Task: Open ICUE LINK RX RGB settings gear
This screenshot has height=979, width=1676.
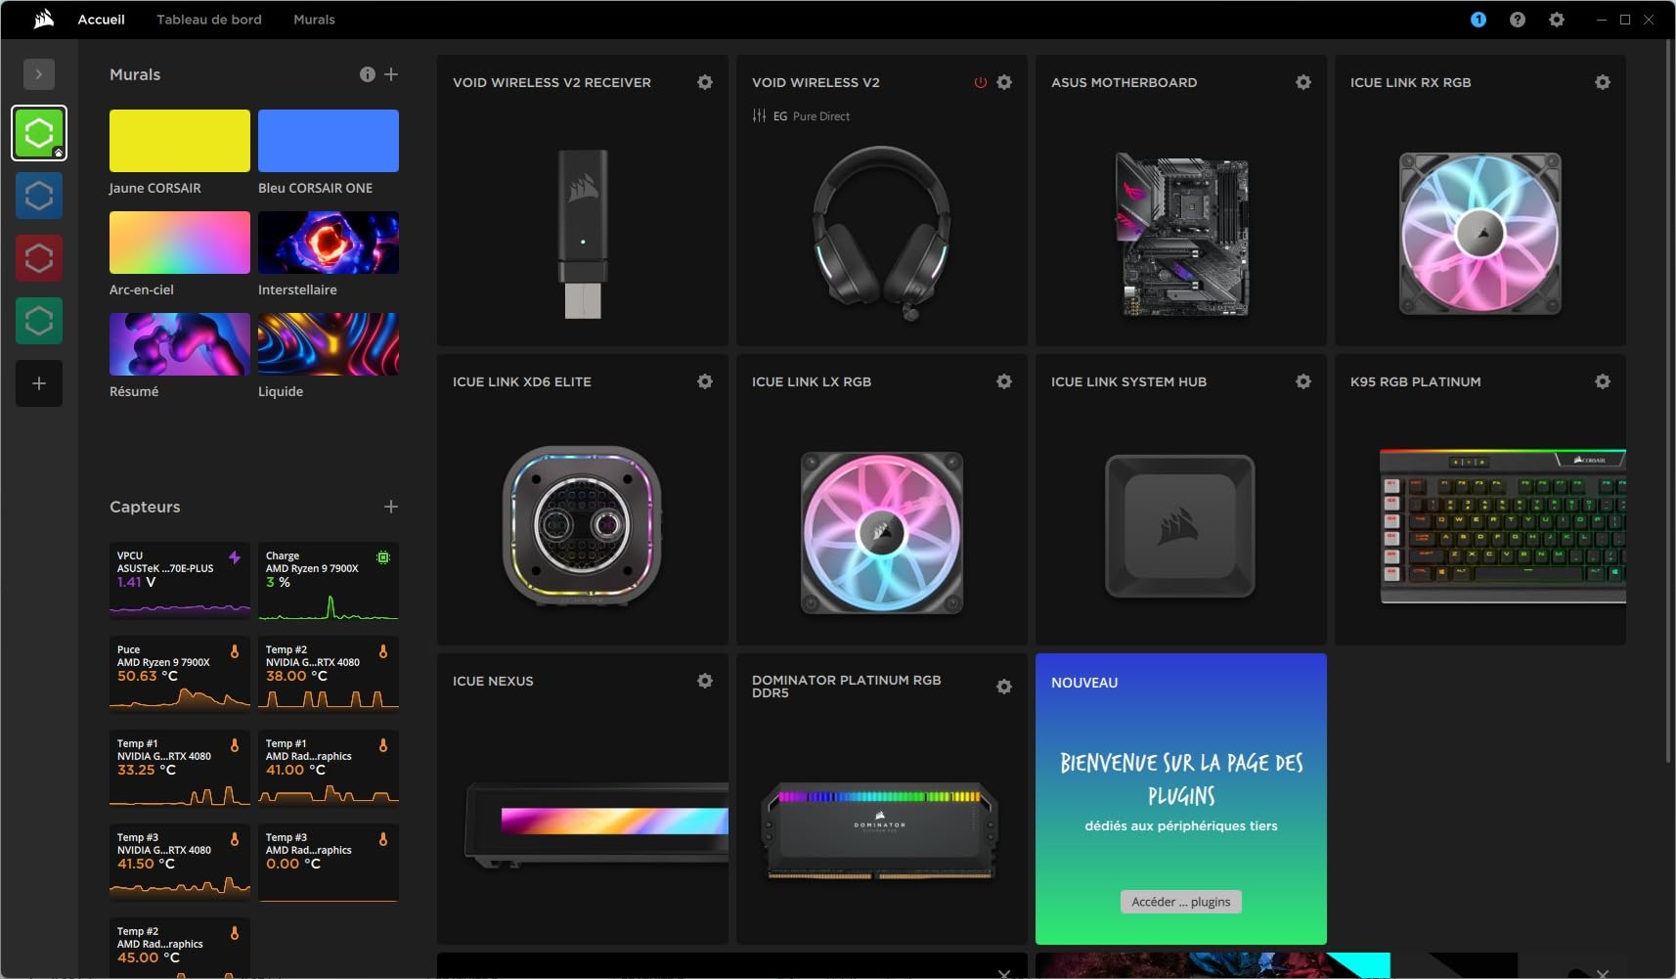Action: (x=1603, y=82)
